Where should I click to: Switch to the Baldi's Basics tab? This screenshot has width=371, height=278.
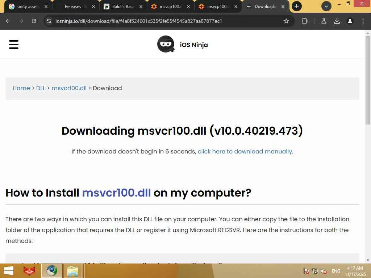pyautogui.click(x=122, y=7)
